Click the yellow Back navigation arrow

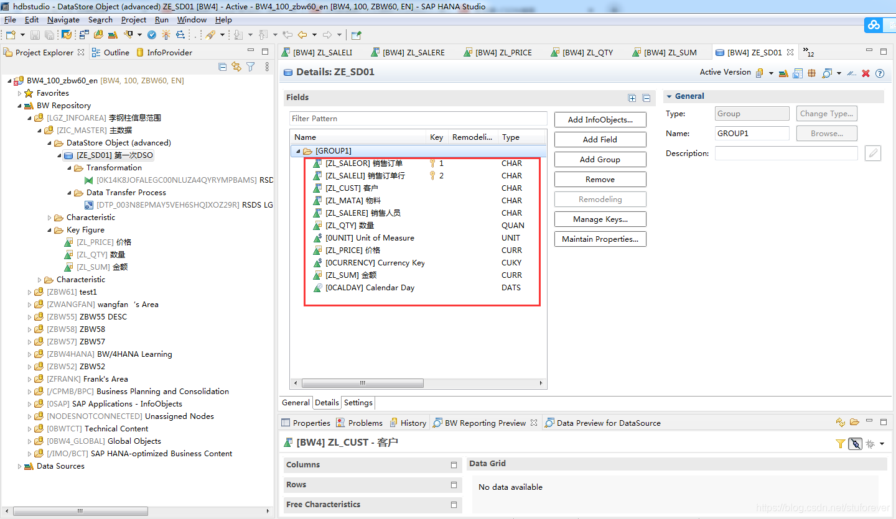click(302, 35)
